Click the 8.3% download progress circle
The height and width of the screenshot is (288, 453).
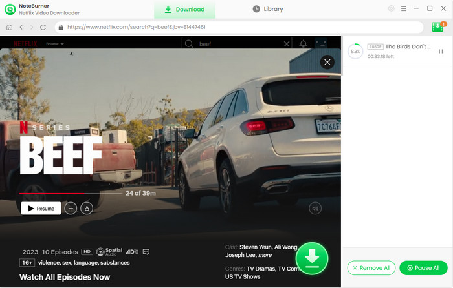pos(355,51)
